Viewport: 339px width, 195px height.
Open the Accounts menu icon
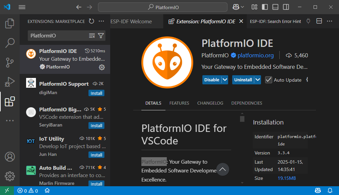coord(10,157)
